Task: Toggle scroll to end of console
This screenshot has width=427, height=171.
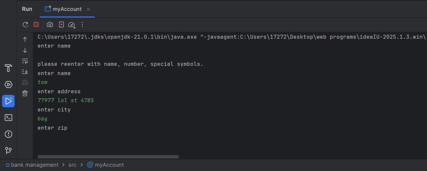Action: click(x=25, y=72)
